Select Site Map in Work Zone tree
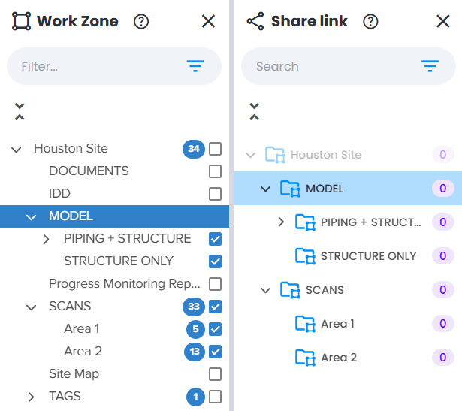The image size is (462, 411). tap(74, 374)
